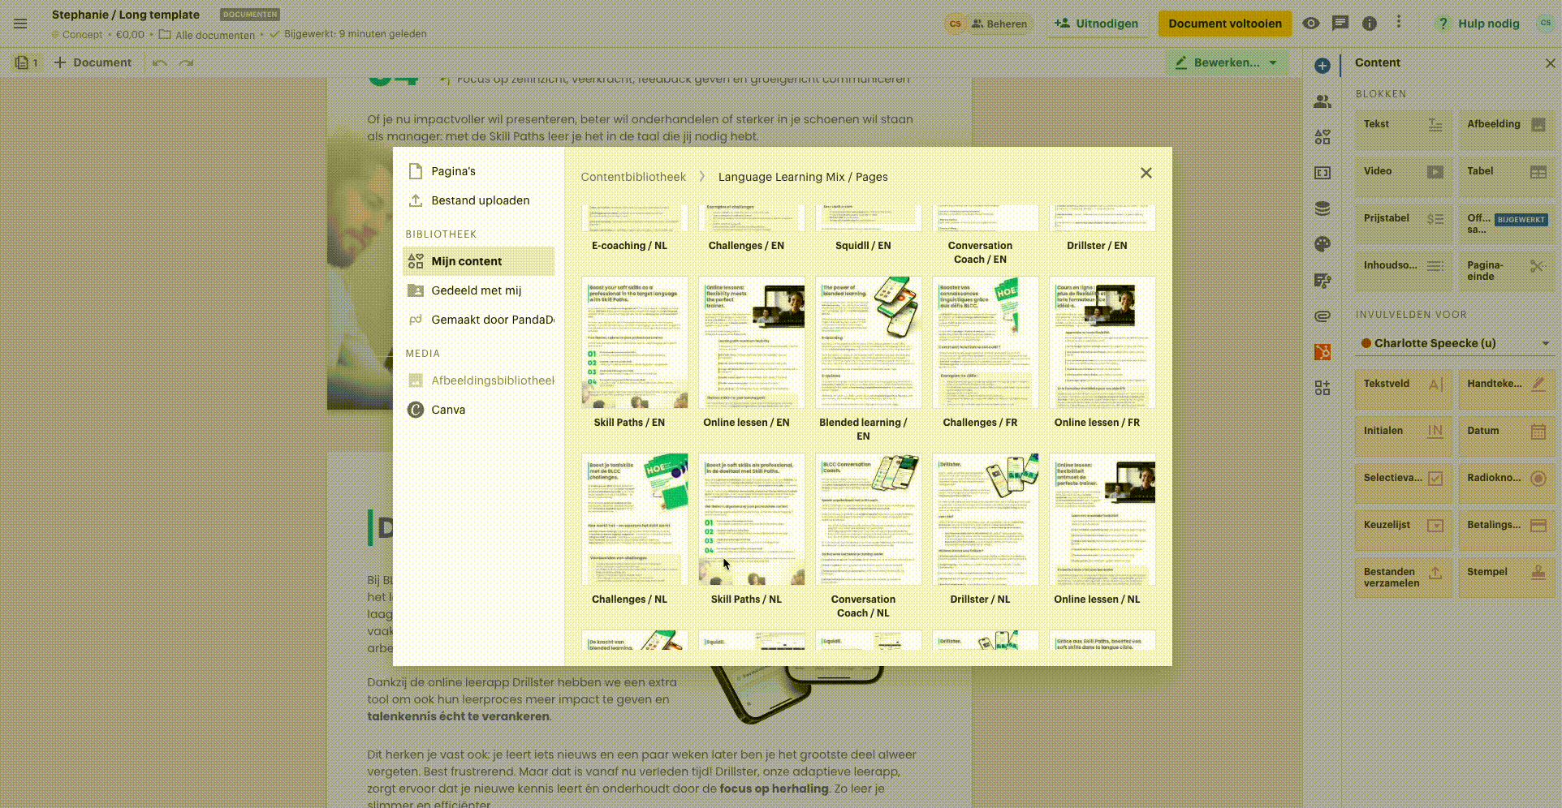Click the comments chat icon in header
Image resolution: width=1562 pixels, height=808 pixels.
pos(1340,24)
